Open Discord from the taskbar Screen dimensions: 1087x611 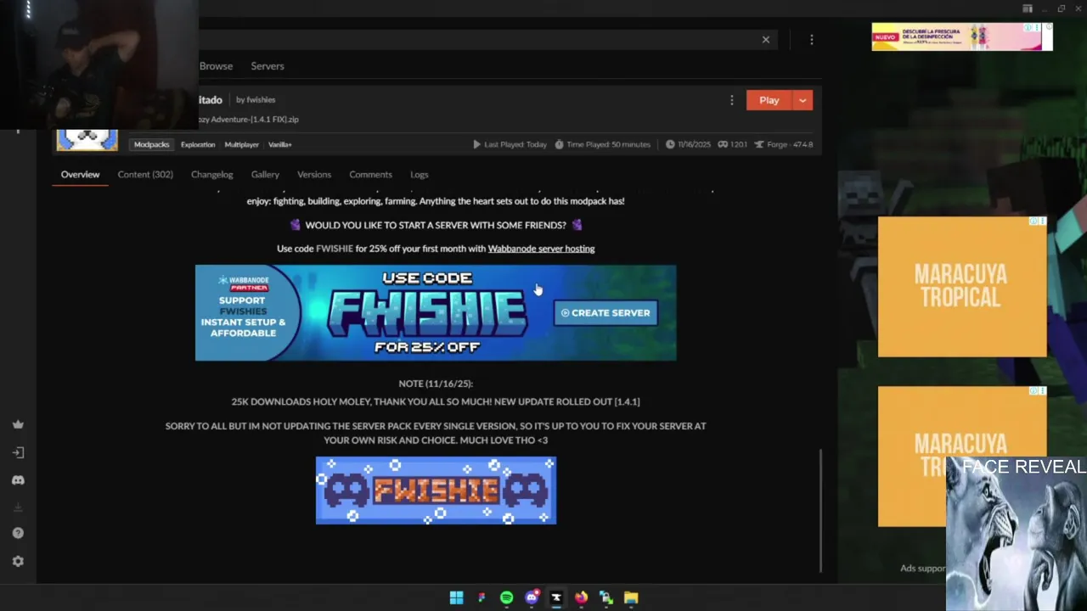pyautogui.click(x=532, y=597)
